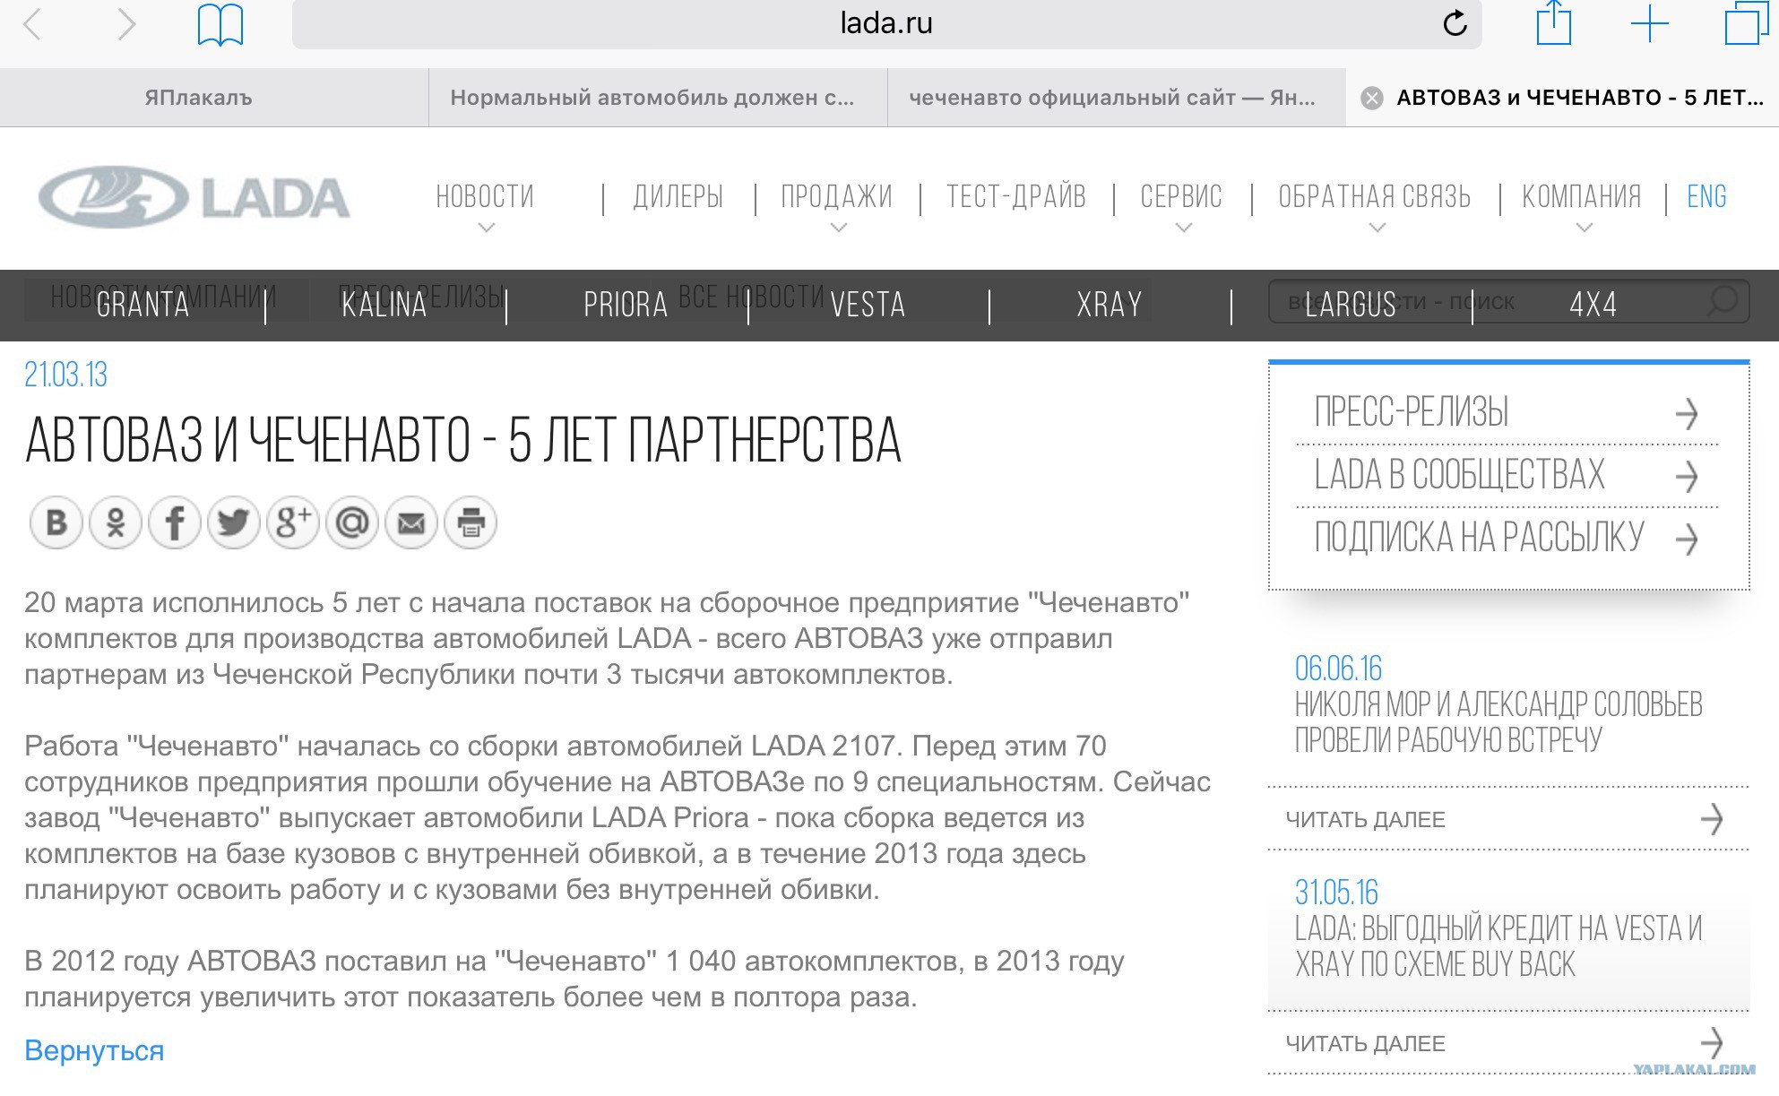This screenshot has height=1096, width=1779.
Task: Show all open tabs overview
Action: pyautogui.click(x=1747, y=22)
